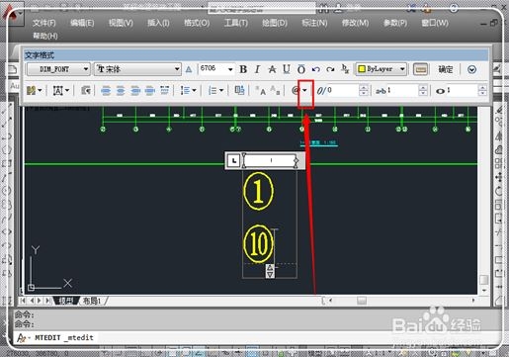509x357 pixels.
Task: Click the line spacing icon
Action: click(x=188, y=90)
